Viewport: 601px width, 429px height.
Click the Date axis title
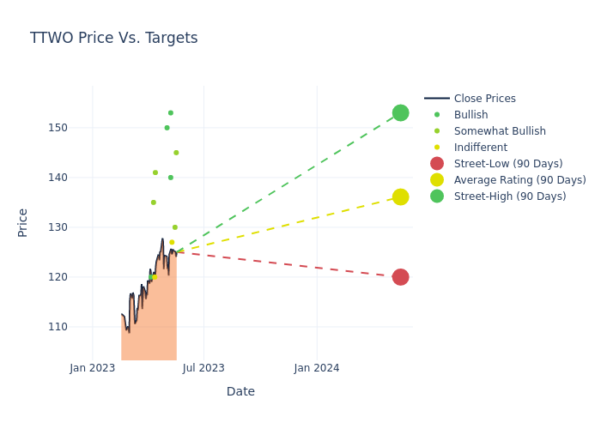(240, 392)
